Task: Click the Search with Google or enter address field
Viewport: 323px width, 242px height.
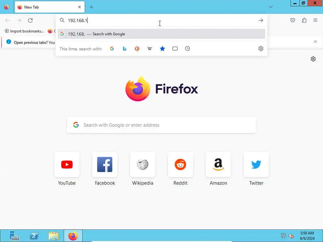Action: 161,125
